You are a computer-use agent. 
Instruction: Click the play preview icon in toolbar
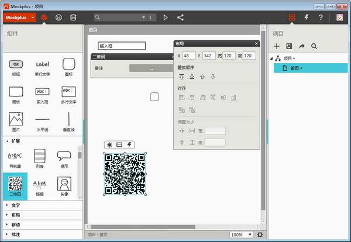coord(166,18)
